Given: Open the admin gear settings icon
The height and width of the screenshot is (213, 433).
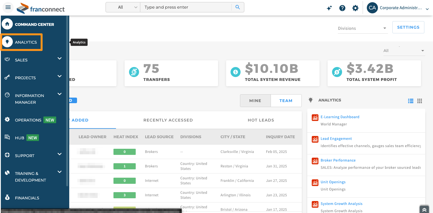Looking at the screenshot, I should pos(355,8).
